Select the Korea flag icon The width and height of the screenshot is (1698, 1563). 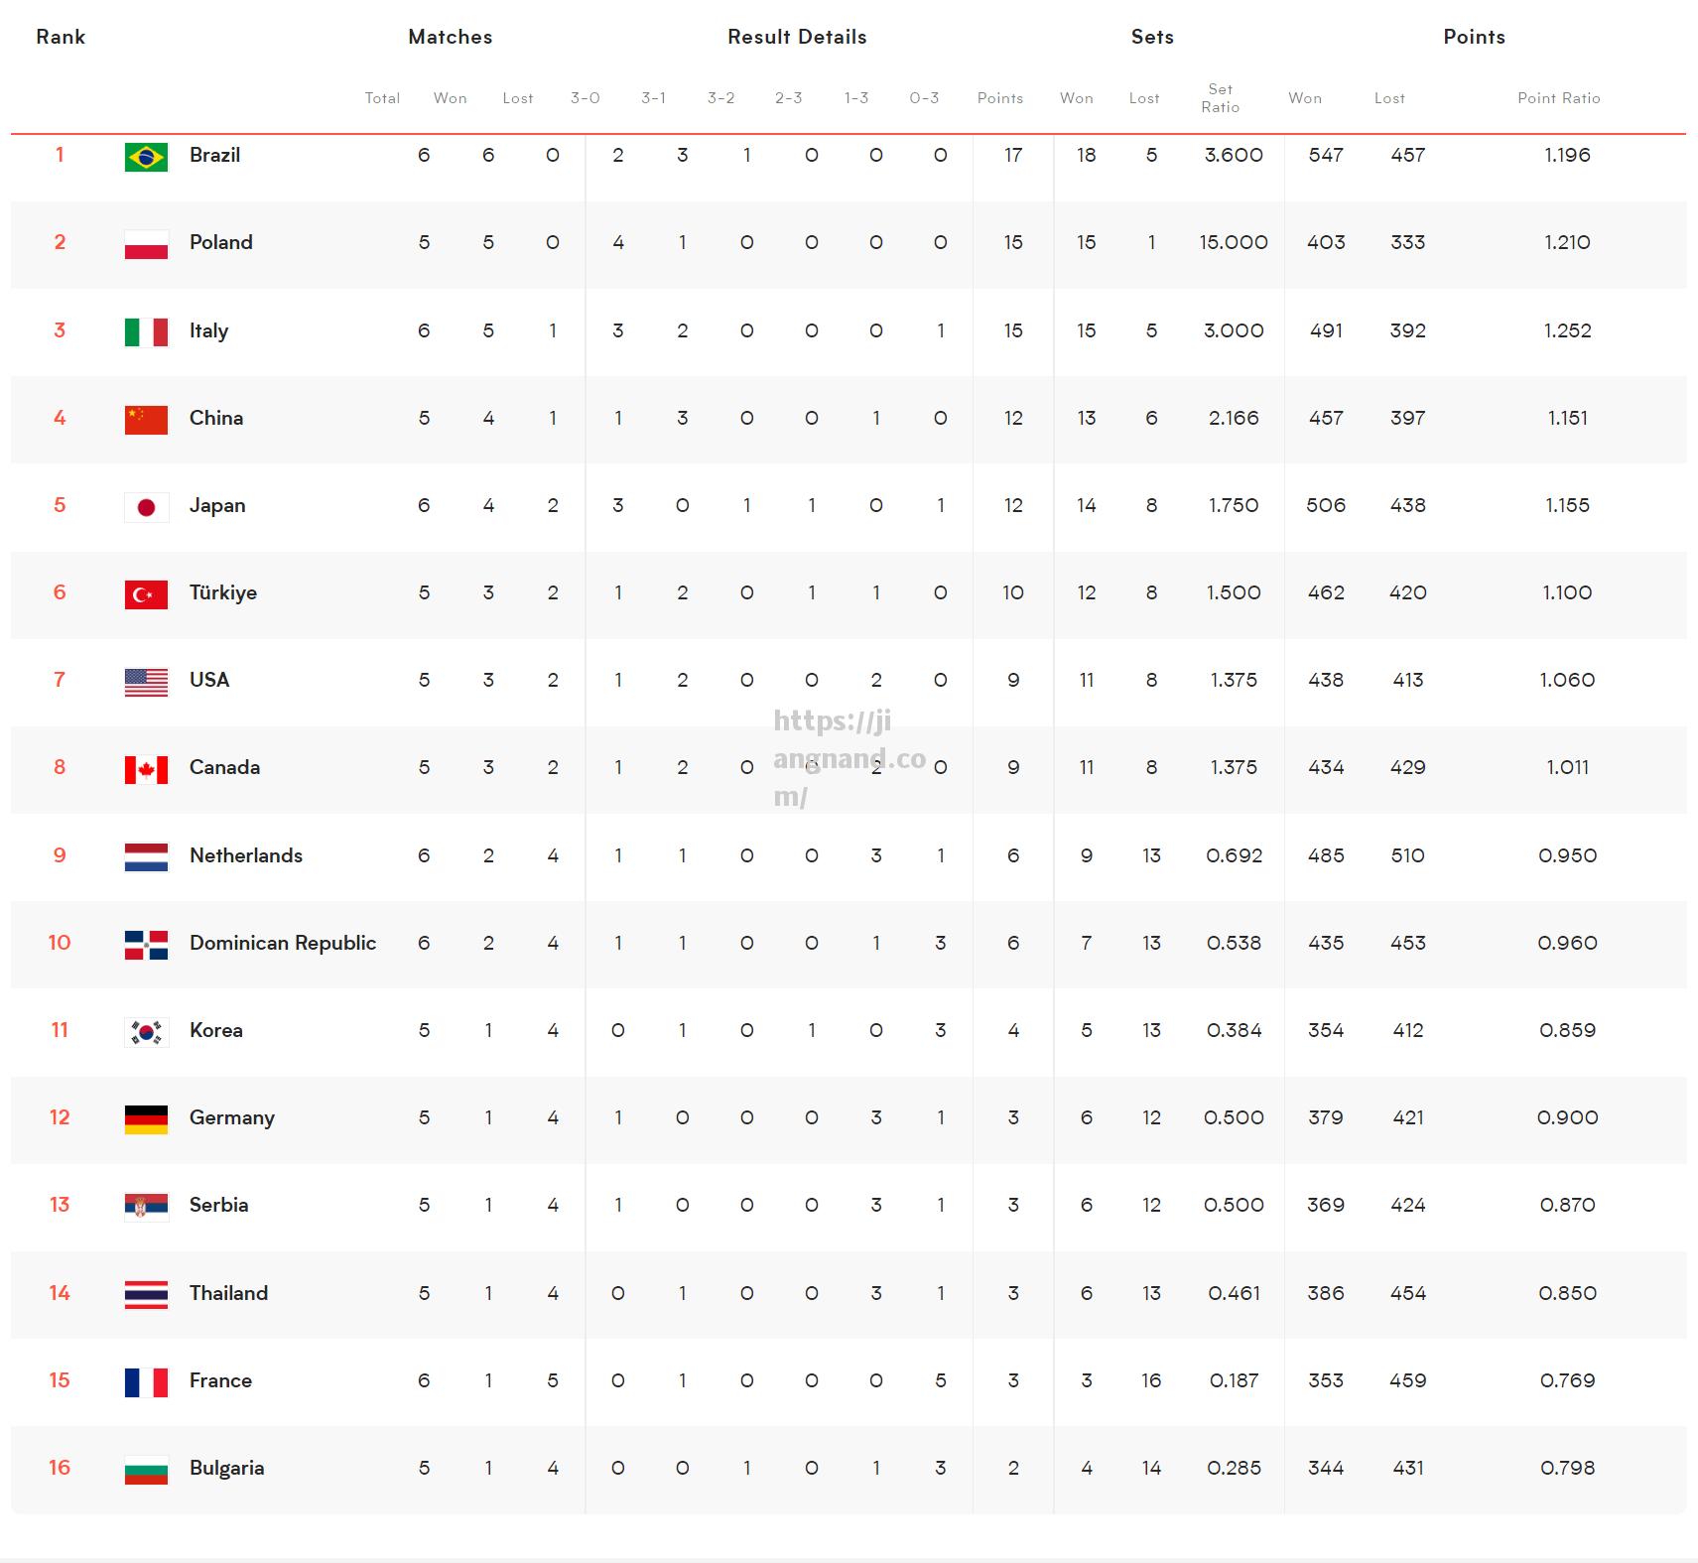pos(146,1032)
